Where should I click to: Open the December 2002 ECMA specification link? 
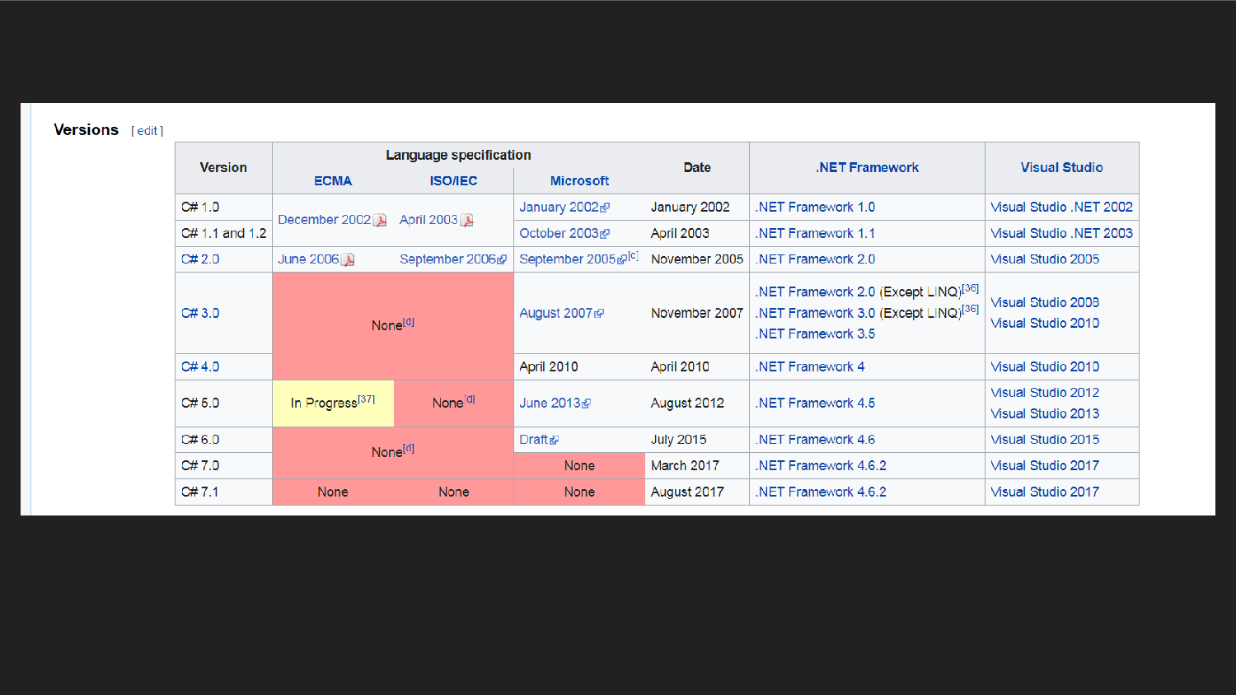pos(324,220)
